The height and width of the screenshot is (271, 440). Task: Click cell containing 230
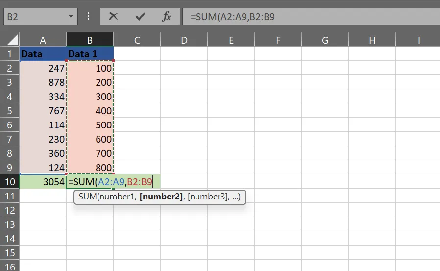[43, 139]
